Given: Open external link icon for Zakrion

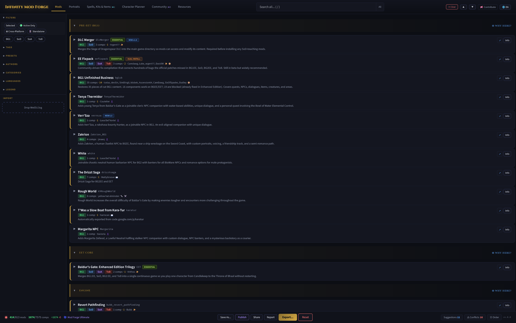Looking at the screenshot, I should point(500,135).
